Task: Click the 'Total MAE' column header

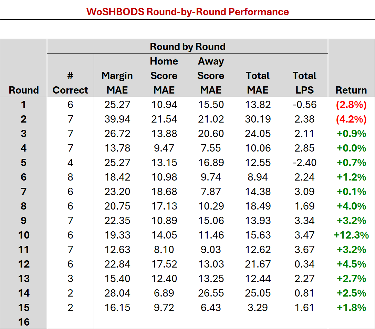Action: (x=258, y=83)
